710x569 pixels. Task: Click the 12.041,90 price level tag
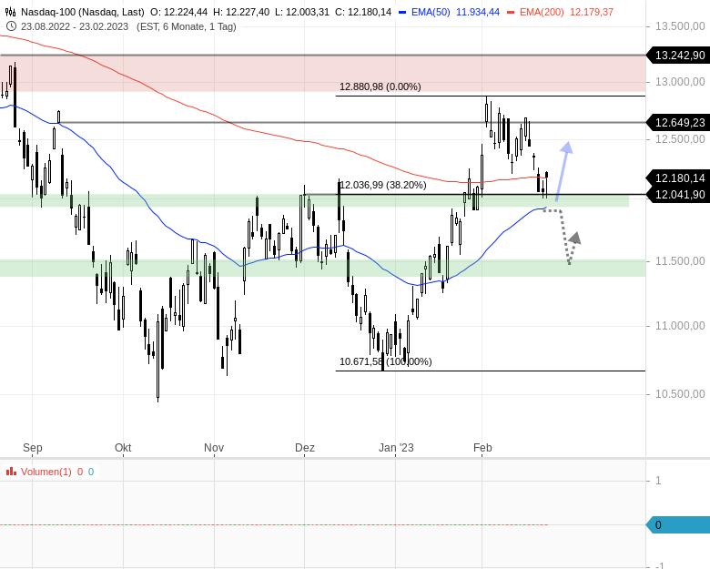tap(678, 194)
